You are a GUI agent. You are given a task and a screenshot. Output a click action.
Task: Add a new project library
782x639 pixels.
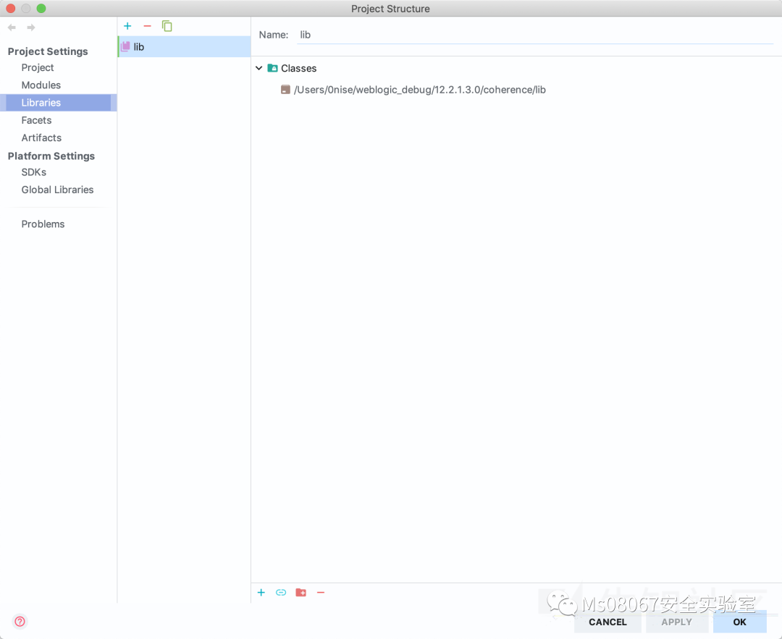(127, 26)
